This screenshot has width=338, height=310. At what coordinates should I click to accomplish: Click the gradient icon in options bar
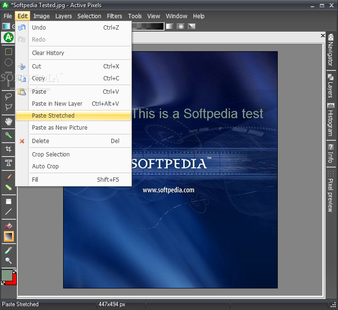(6, 26)
